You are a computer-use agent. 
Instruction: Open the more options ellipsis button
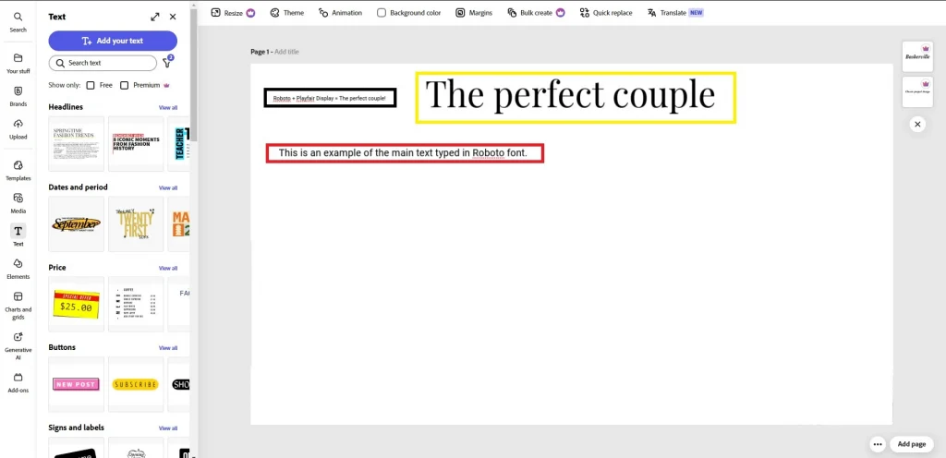[x=878, y=444]
